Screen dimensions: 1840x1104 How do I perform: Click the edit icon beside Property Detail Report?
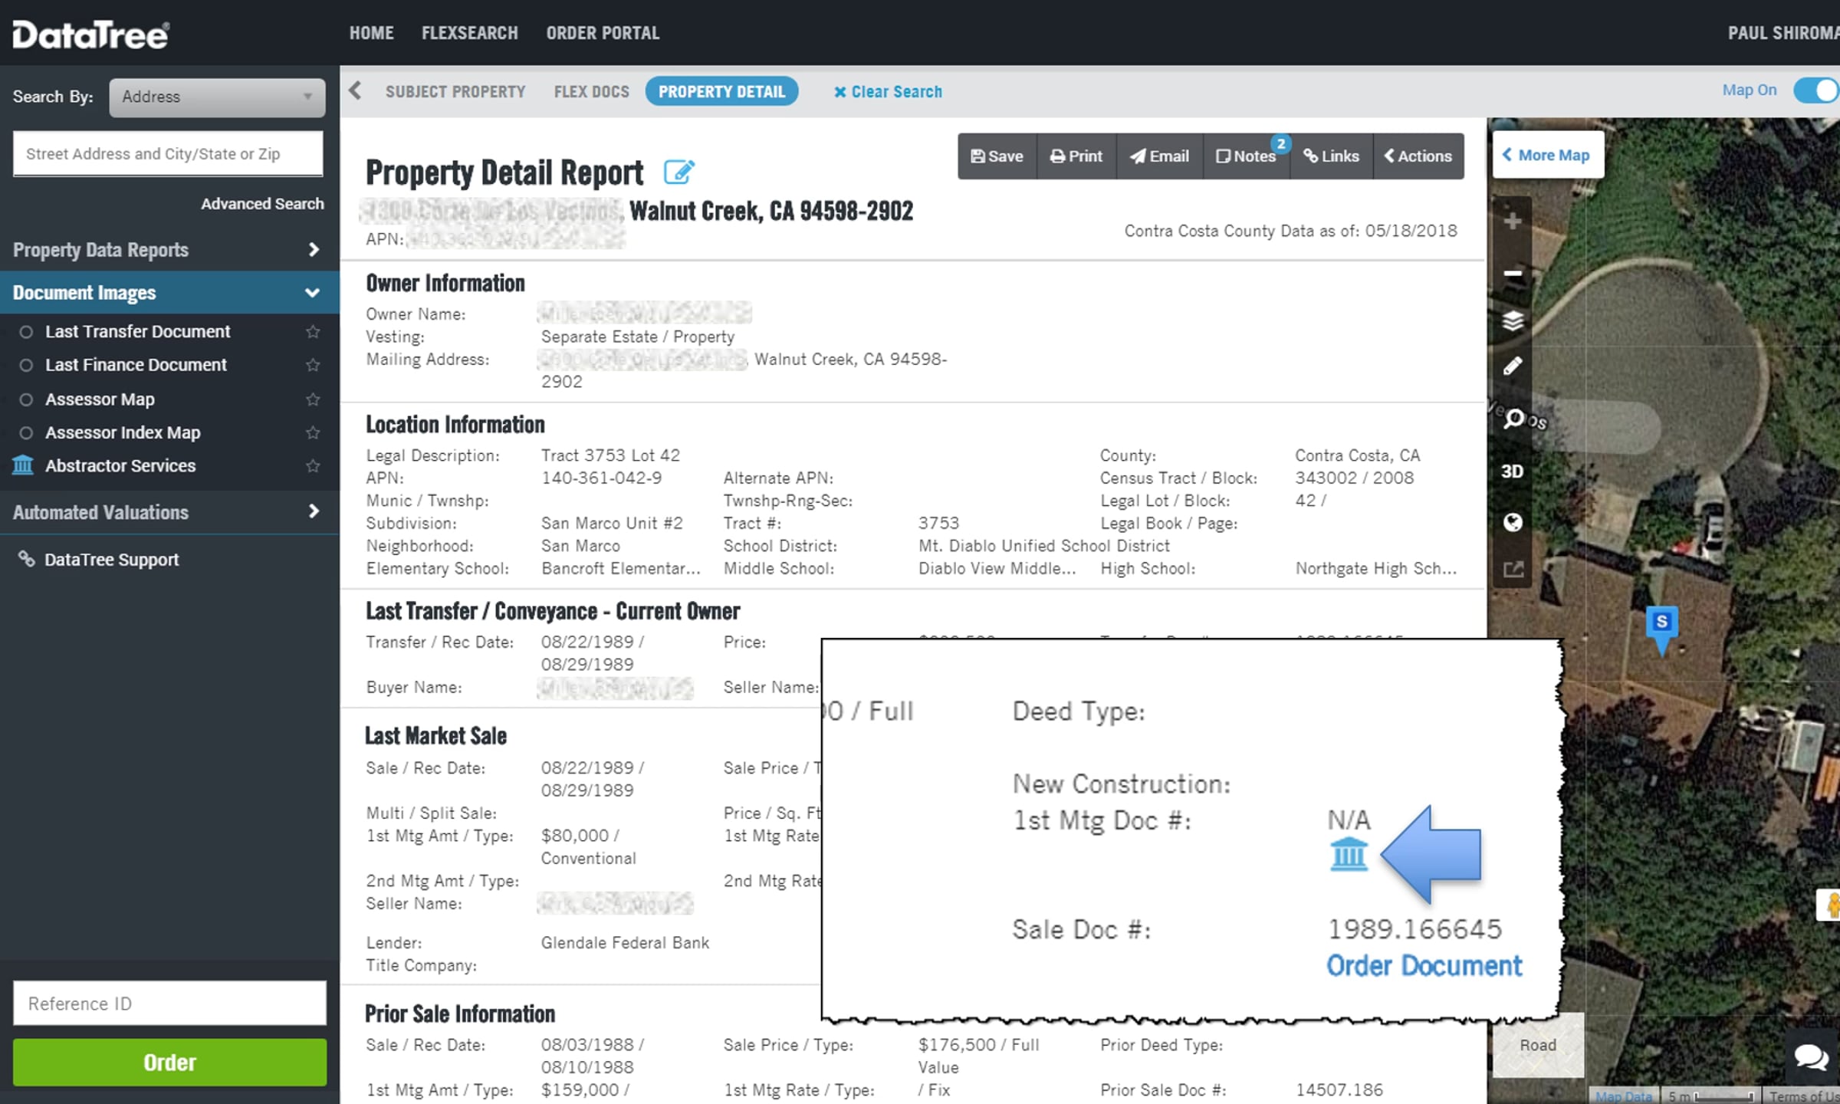click(679, 172)
